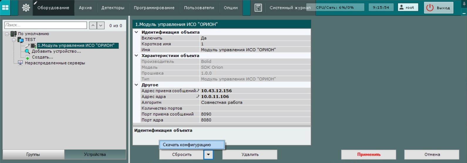Collapse the По умолчанию tree node

point(7,34)
